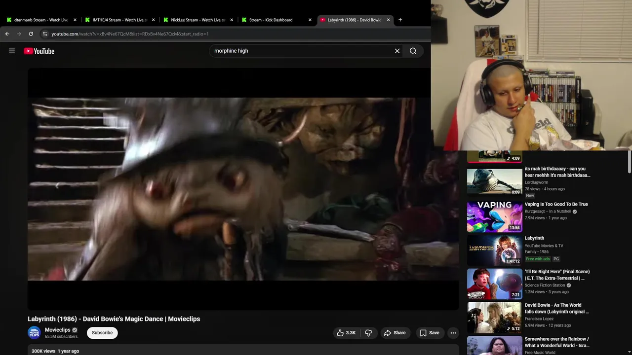Open Somewhere over the Rainbow thumbnail
632x355 pixels.
pyautogui.click(x=494, y=345)
